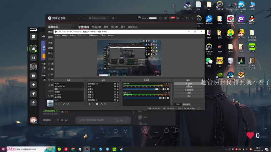Open gear settings for 麦克风/Aux mixer channel
Screen dimensions: 271x152
pos(168,98)
